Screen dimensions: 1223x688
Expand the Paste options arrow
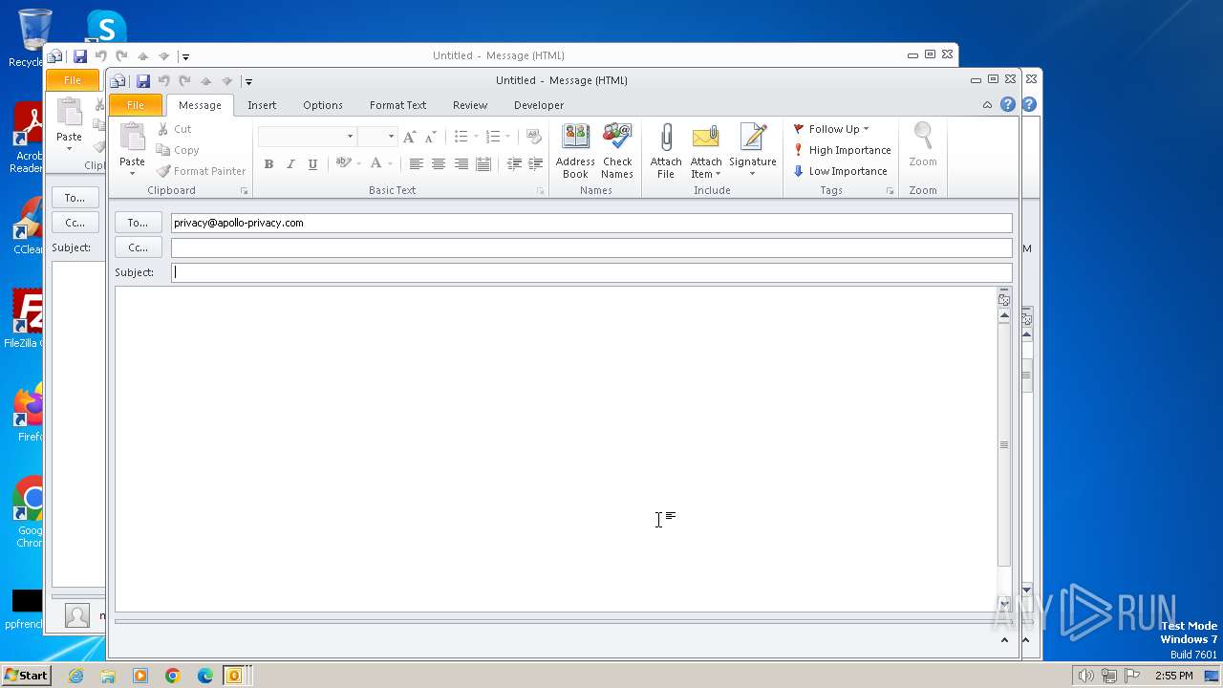[132, 173]
